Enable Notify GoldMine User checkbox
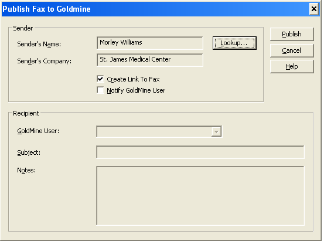 (x=100, y=90)
